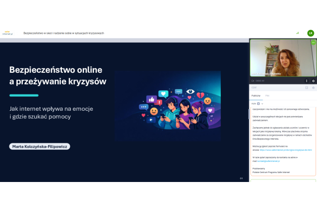Click the LK user avatar
Viewport: 317px width, 211px height.
point(311,33)
